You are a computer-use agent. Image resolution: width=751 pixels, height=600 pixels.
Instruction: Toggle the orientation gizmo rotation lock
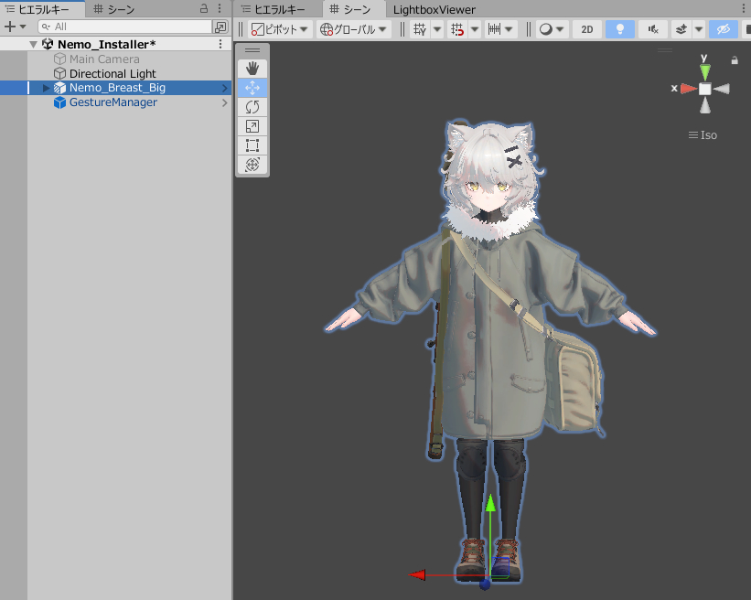[x=735, y=60]
